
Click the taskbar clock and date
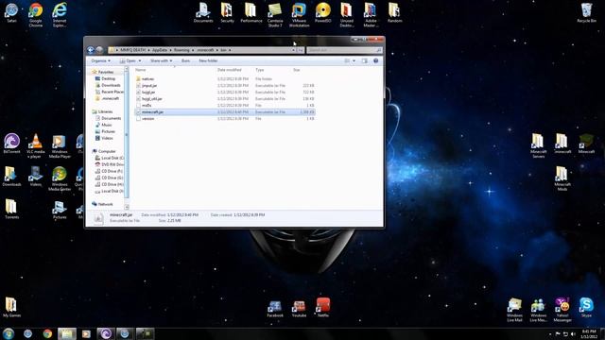[x=588, y=333]
